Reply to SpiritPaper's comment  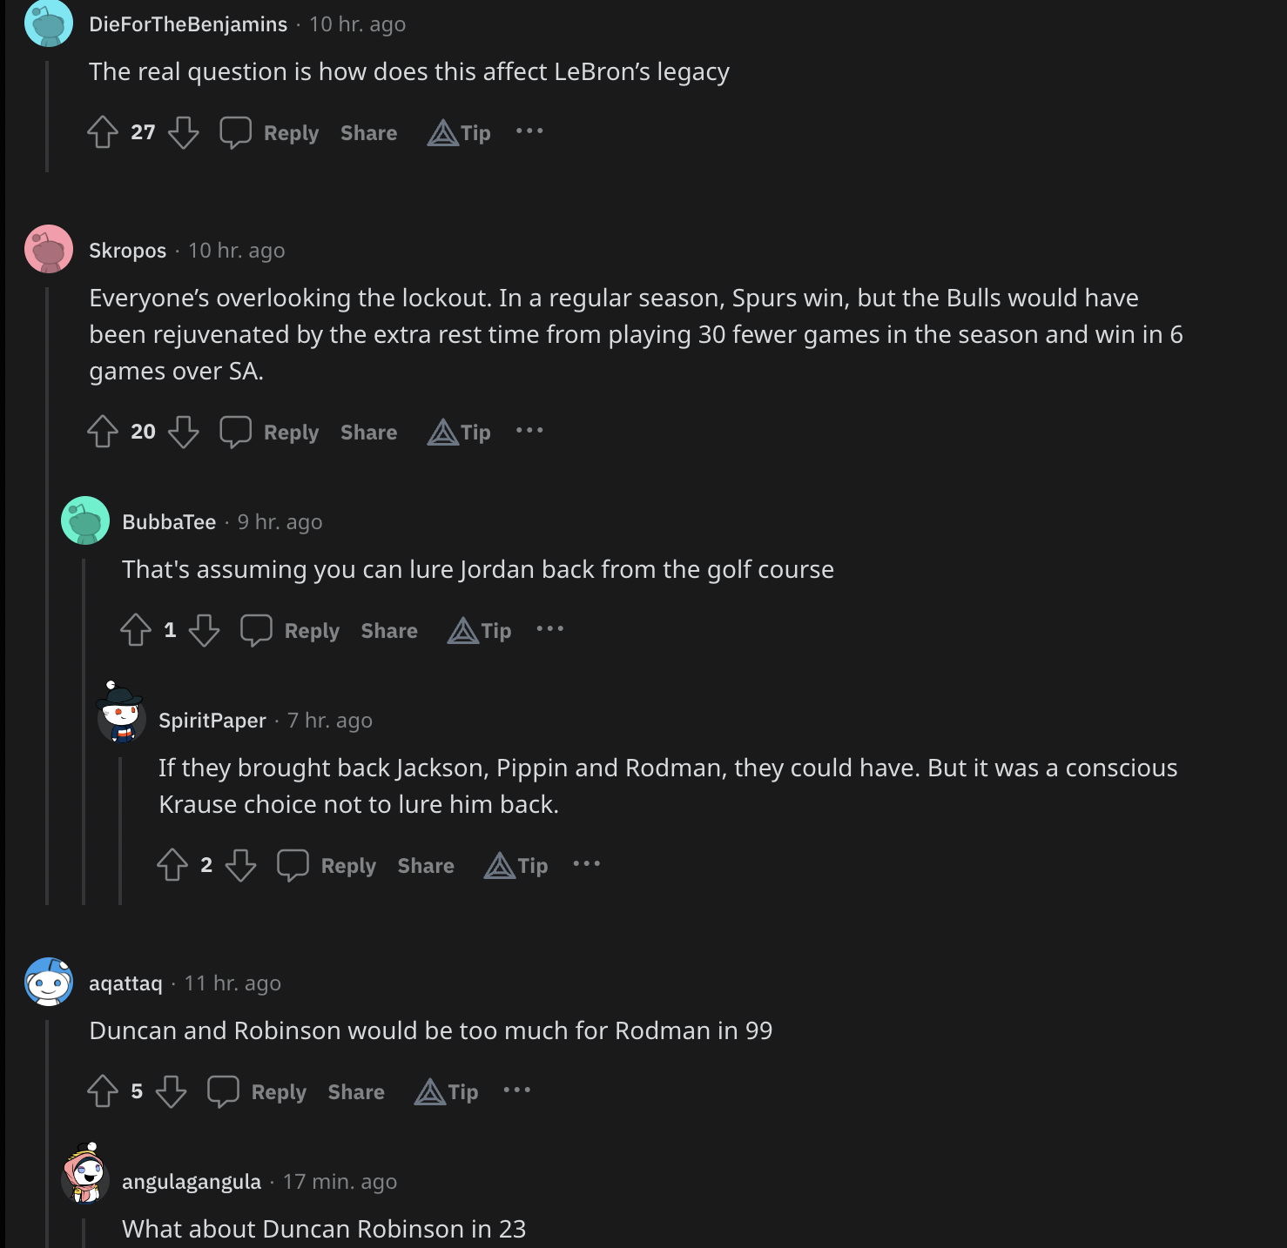(347, 866)
